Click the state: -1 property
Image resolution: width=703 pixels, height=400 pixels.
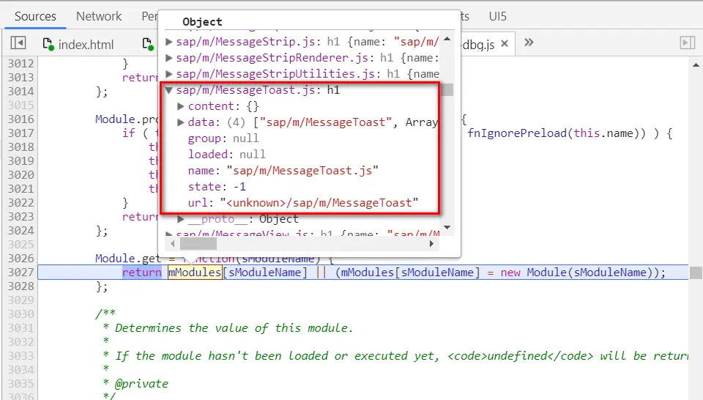[217, 187]
